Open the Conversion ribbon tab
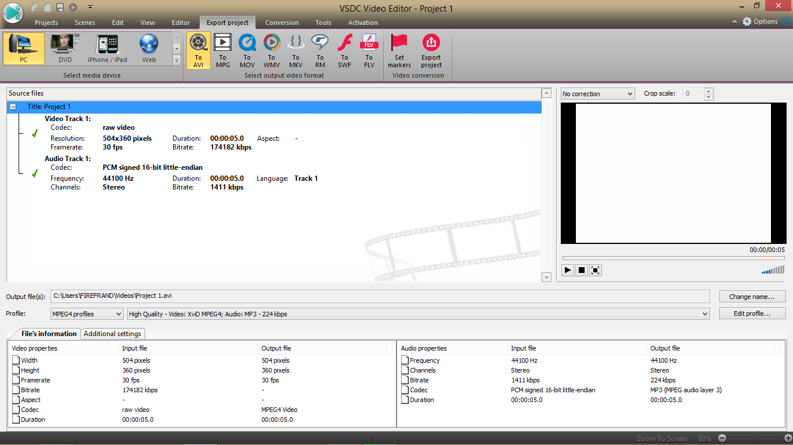This screenshot has width=793, height=445. [x=282, y=23]
